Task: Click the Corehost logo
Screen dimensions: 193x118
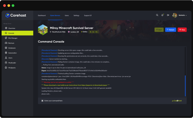Action: (x=16, y=15)
